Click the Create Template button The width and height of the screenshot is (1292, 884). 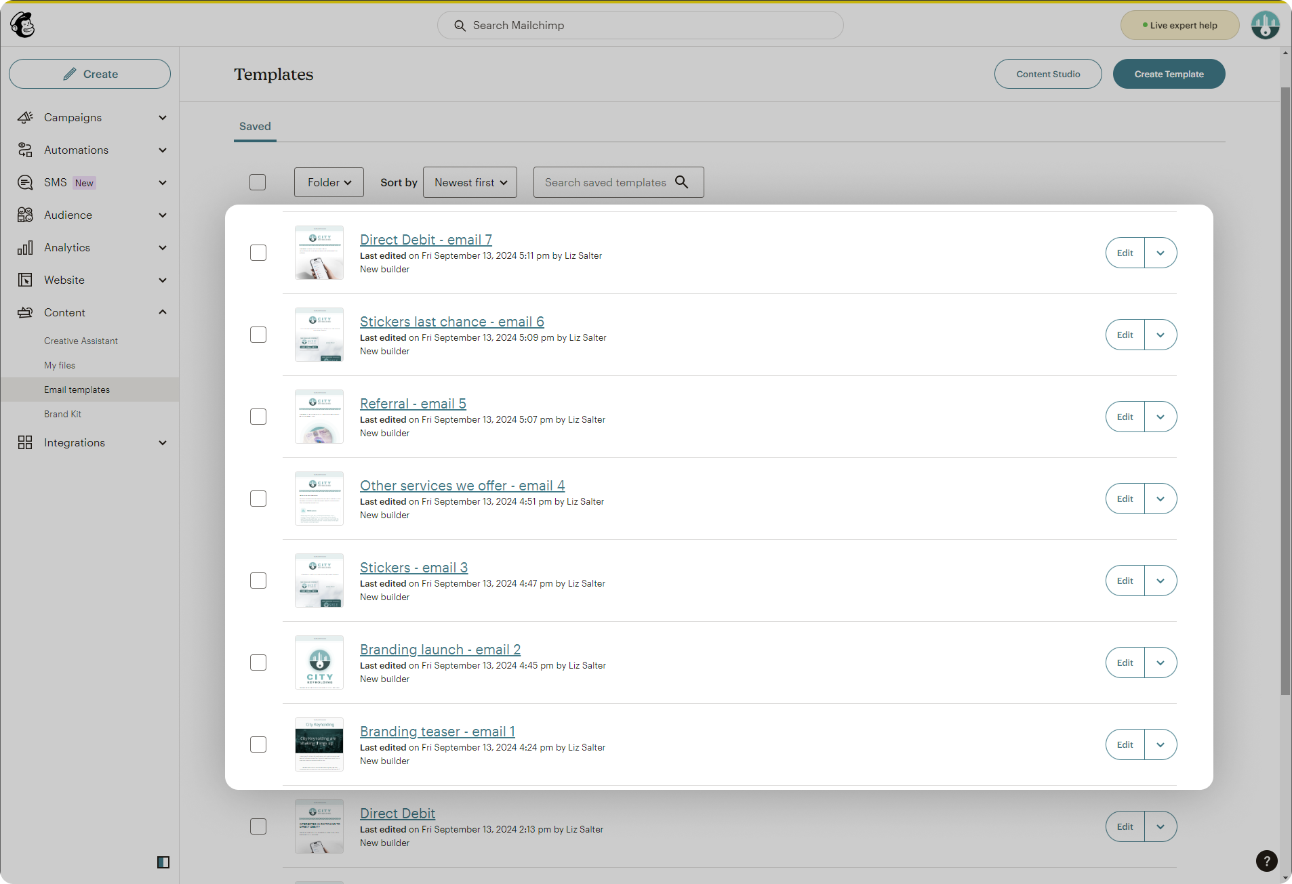(x=1169, y=74)
